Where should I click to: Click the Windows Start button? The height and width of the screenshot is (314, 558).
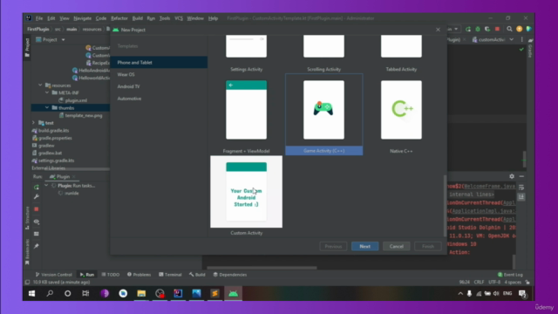pyautogui.click(x=31, y=293)
